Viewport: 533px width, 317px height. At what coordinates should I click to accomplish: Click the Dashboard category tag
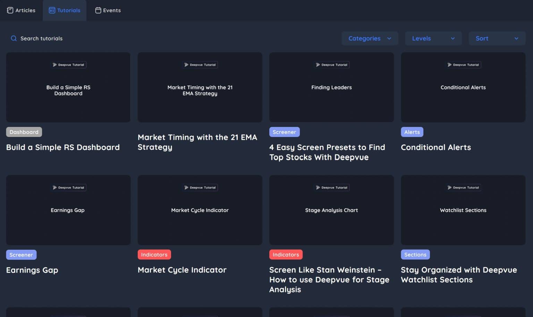pos(24,132)
